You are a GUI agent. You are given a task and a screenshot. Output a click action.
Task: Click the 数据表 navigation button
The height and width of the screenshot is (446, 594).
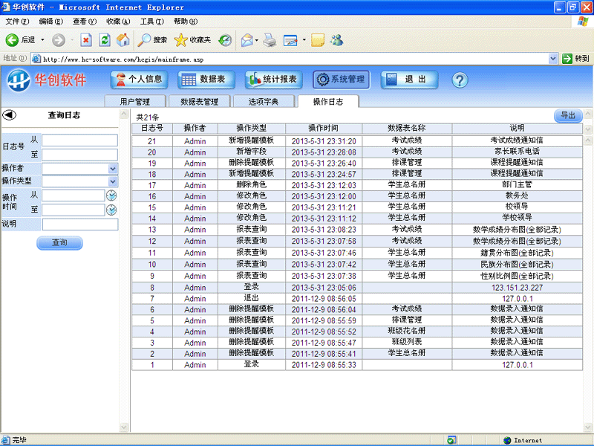tap(206, 80)
